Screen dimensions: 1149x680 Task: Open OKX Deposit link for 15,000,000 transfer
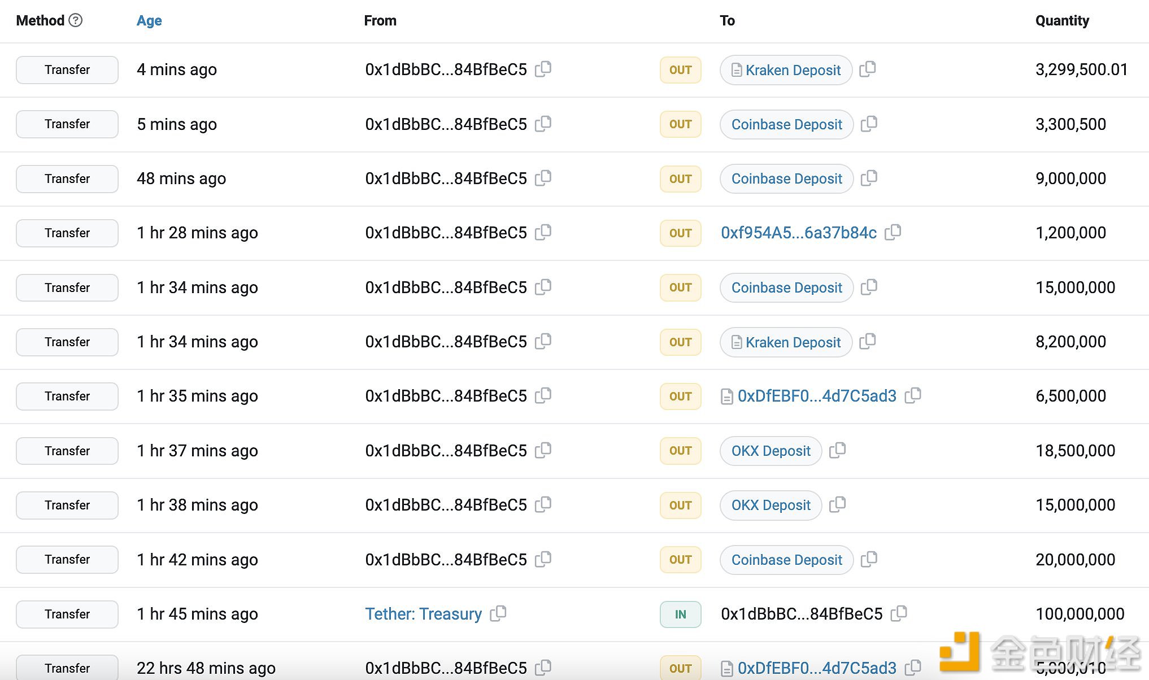(x=771, y=505)
